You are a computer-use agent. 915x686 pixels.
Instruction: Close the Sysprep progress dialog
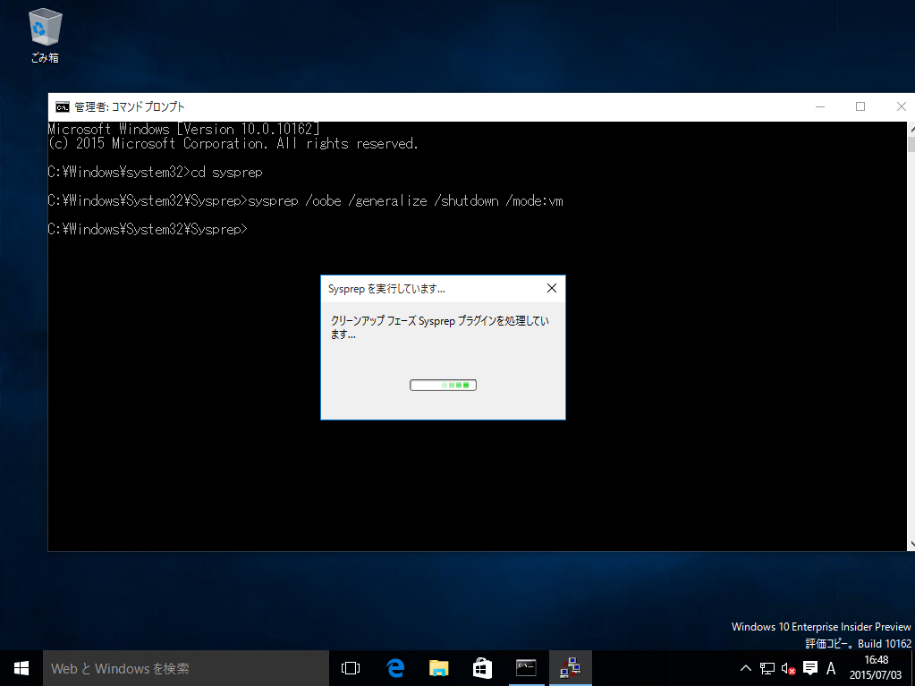click(552, 288)
